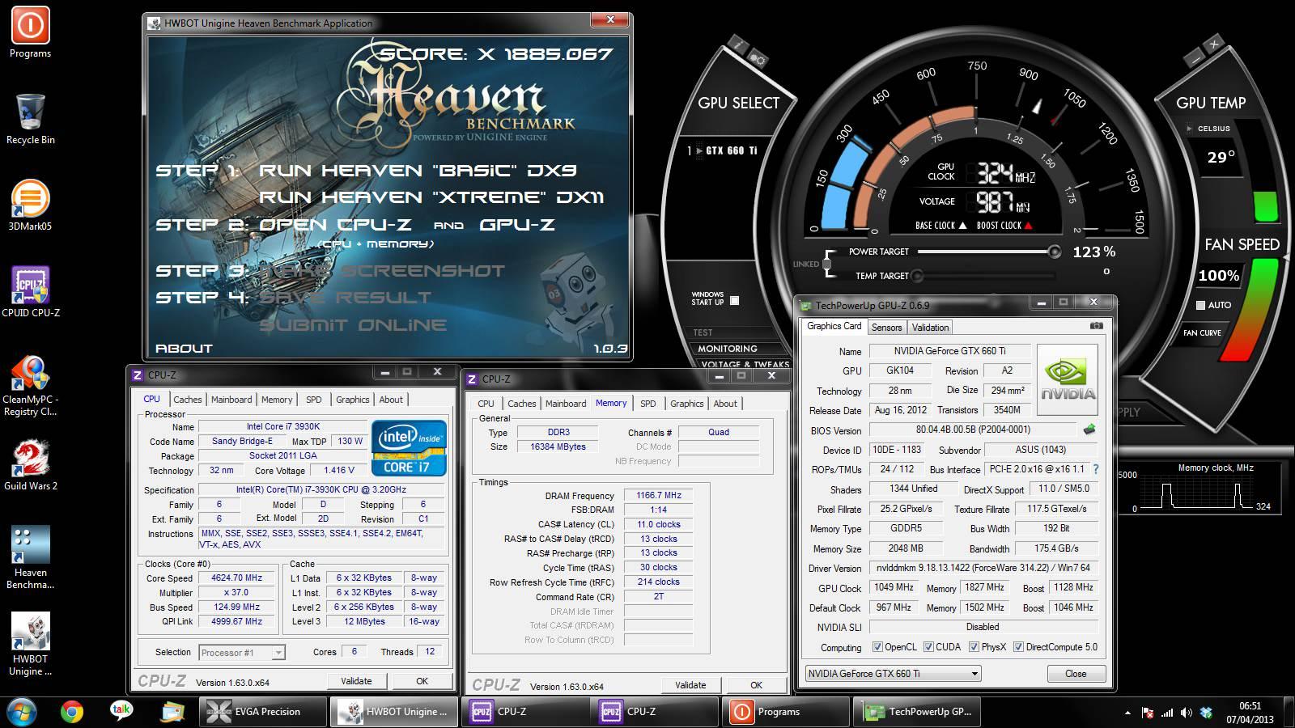The width and height of the screenshot is (1295, 728).
Task: Open Mainboard tab in left CPU-Z window
Action: click(231, 400)
